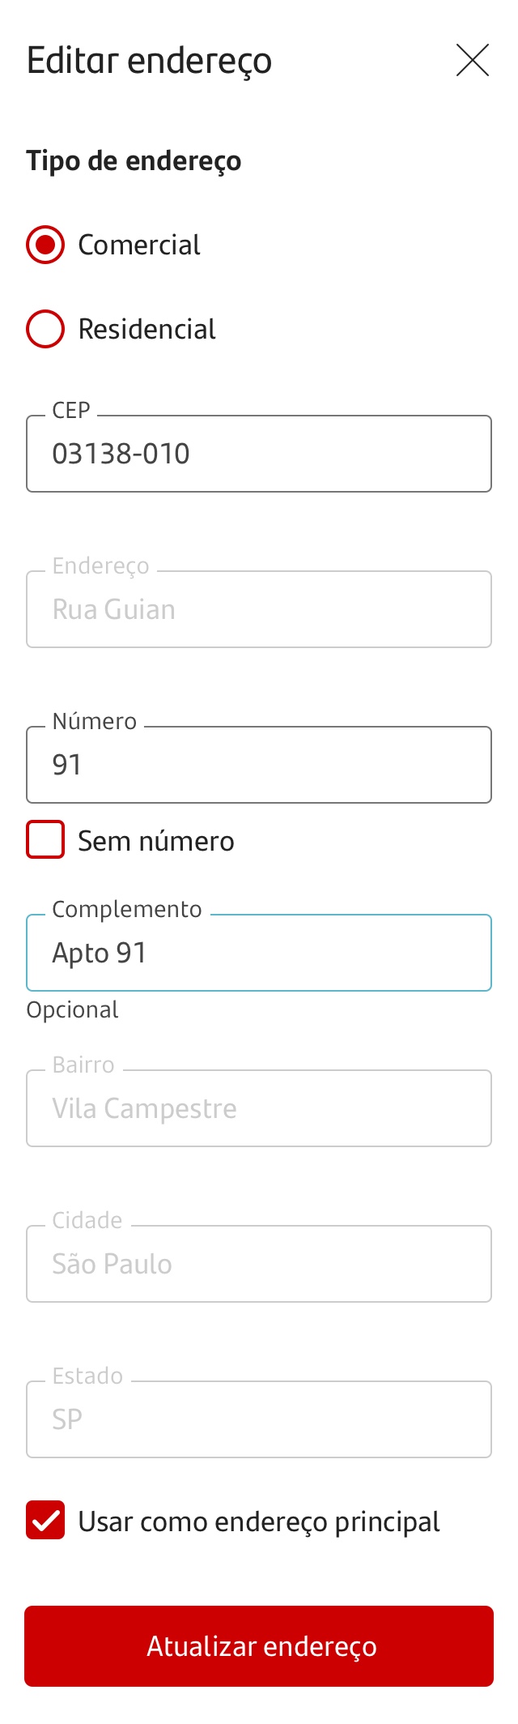Choose the Residencial radio button
518x1724 pixels.
[x=45, y=329]
